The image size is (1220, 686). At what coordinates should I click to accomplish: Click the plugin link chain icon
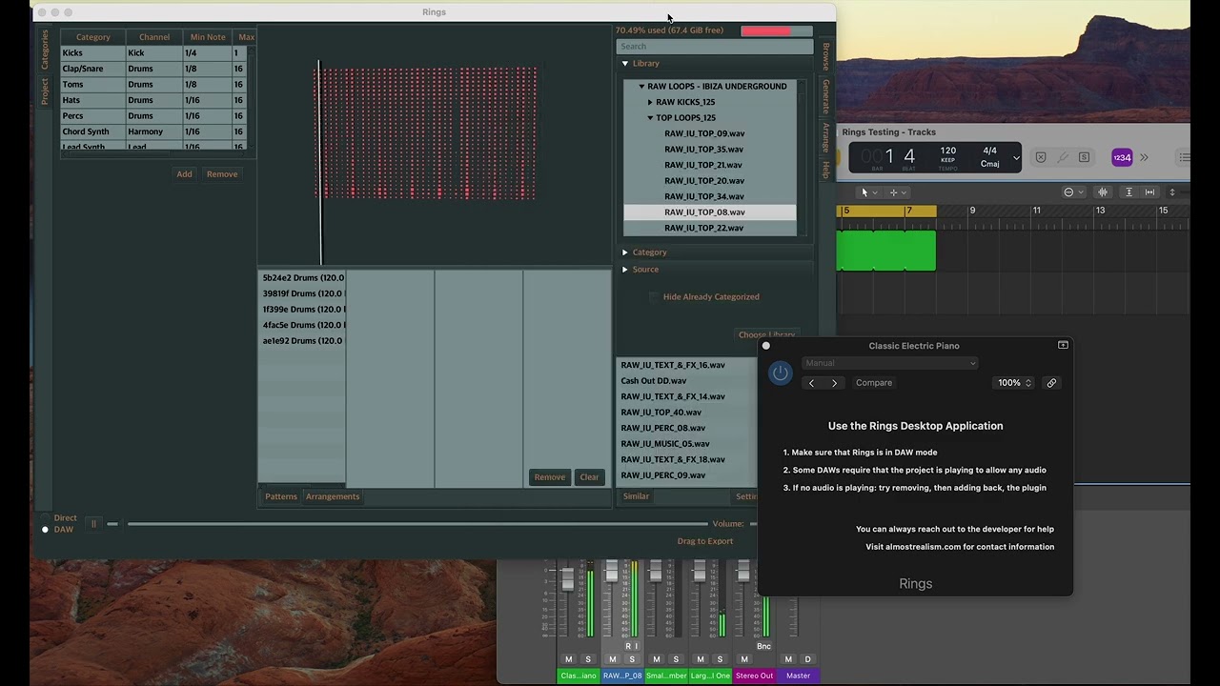click(x=1051, y=383)
